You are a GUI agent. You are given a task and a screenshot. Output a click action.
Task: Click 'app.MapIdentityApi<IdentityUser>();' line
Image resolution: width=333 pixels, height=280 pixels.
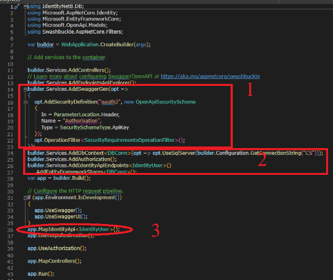tap(73, 229)
